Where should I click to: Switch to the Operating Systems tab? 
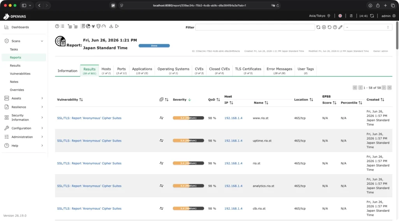pyautogui.click(x=173, y=70)
